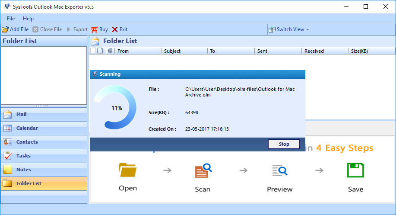Select Mail in the navigation pane
This screenshot has height=215, width=396.
click(x=44, y=114)
